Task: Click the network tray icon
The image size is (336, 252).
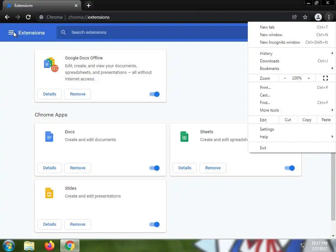Action: click(303, 245)
